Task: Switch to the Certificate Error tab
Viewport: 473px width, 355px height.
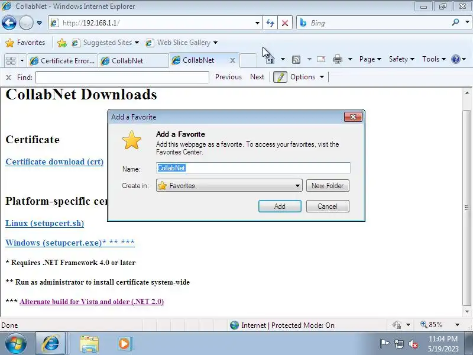Action: click(x=63, y=61)
